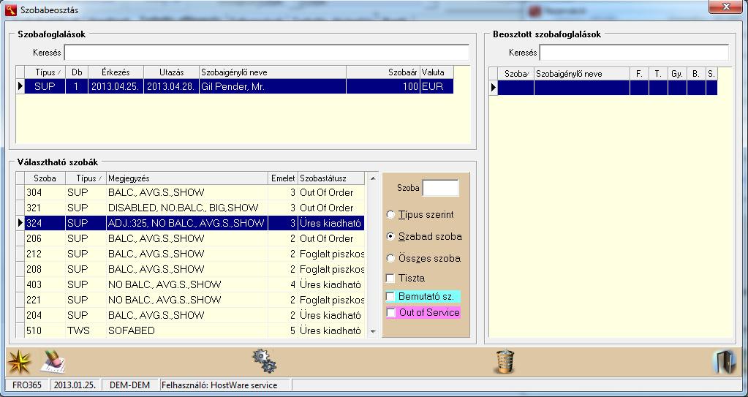748x397 pixels.
Task: Click the B. column header
Action: 697,74
